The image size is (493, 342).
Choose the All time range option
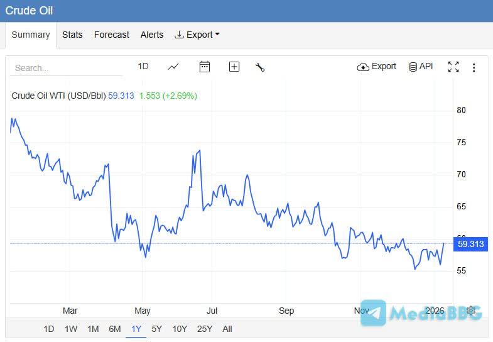pyautogui.click(x=227, y=329)
